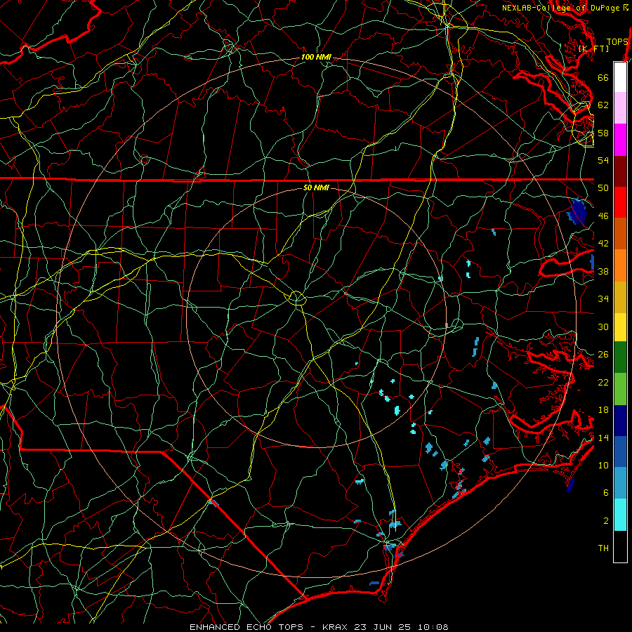This screenshot has height=632, width=632.
Task: Pick the burnt orange swatch between 42 and 46
Action: (620, 233)
